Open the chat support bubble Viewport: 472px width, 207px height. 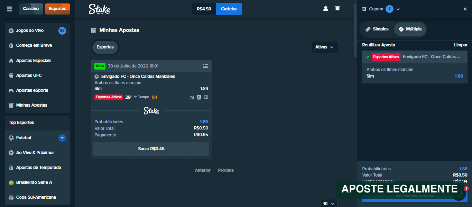point(459,193)
